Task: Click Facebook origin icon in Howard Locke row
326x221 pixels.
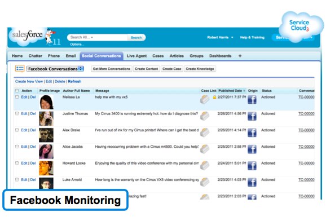Action: pos(252,166)
